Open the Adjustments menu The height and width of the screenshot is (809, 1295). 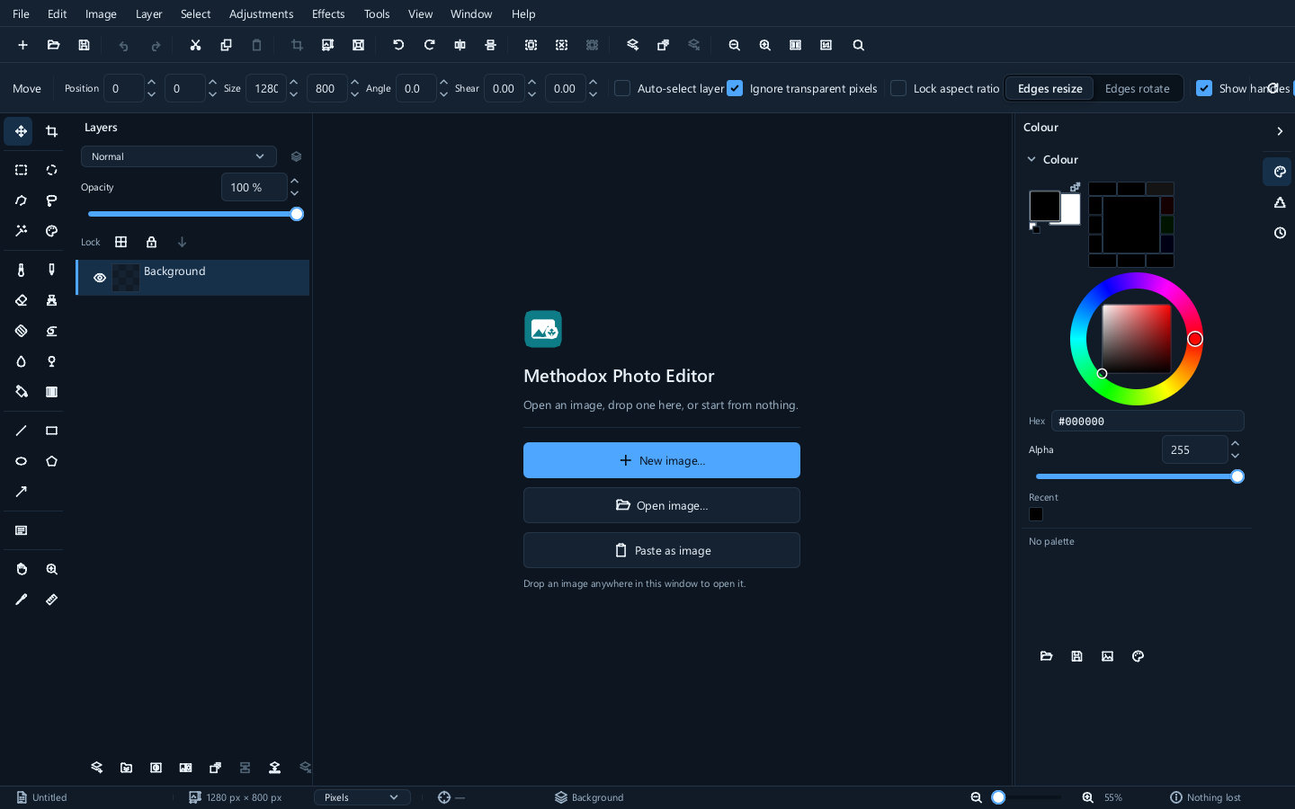pos(261,13)
